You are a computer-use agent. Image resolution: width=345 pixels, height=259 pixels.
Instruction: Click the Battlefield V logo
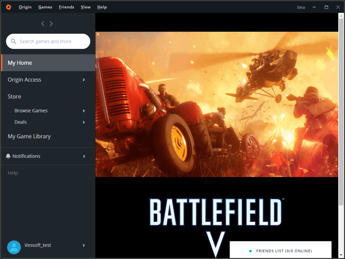[217, 228]
